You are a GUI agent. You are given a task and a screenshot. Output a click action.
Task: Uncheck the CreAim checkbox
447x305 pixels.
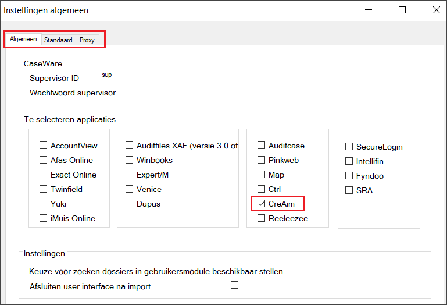[x=261, y=204]
